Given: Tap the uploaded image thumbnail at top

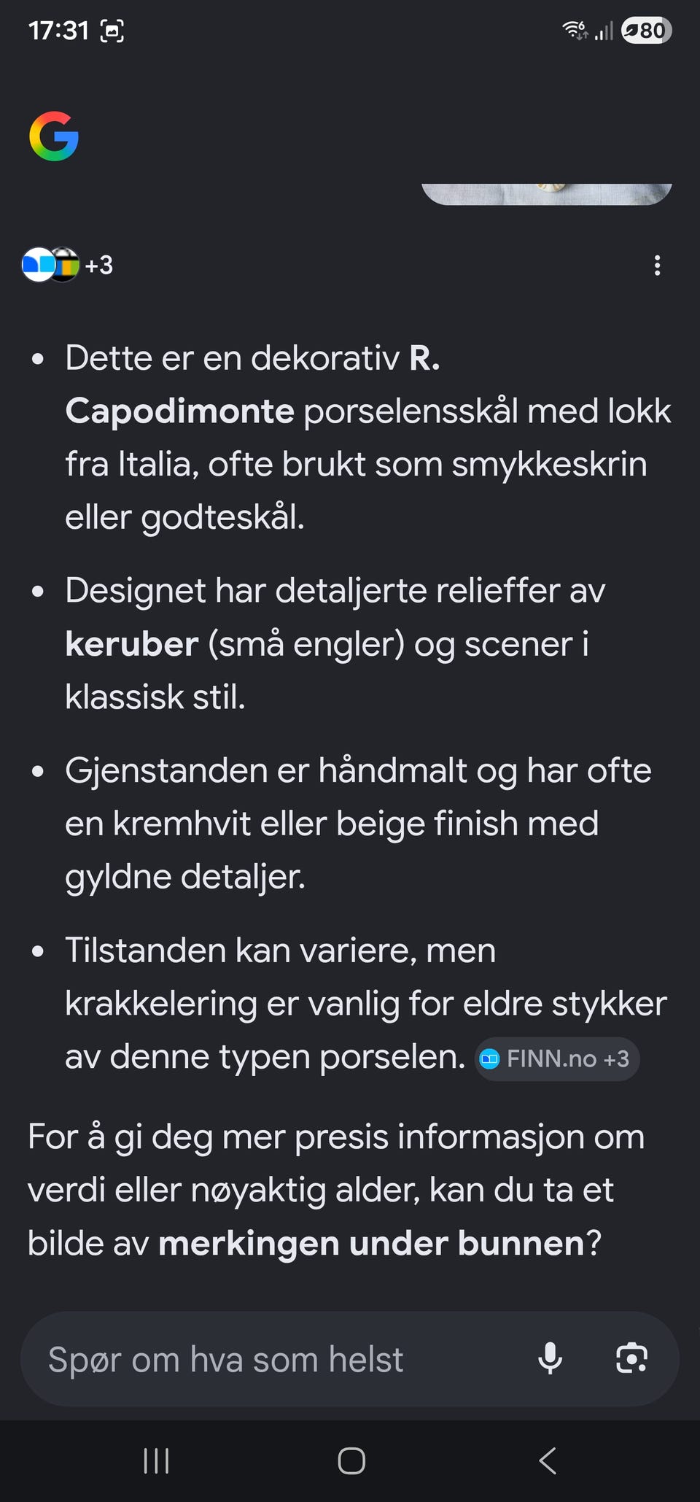Looking at the screenshot, I should pyautogui.click(x=547, y=194).
